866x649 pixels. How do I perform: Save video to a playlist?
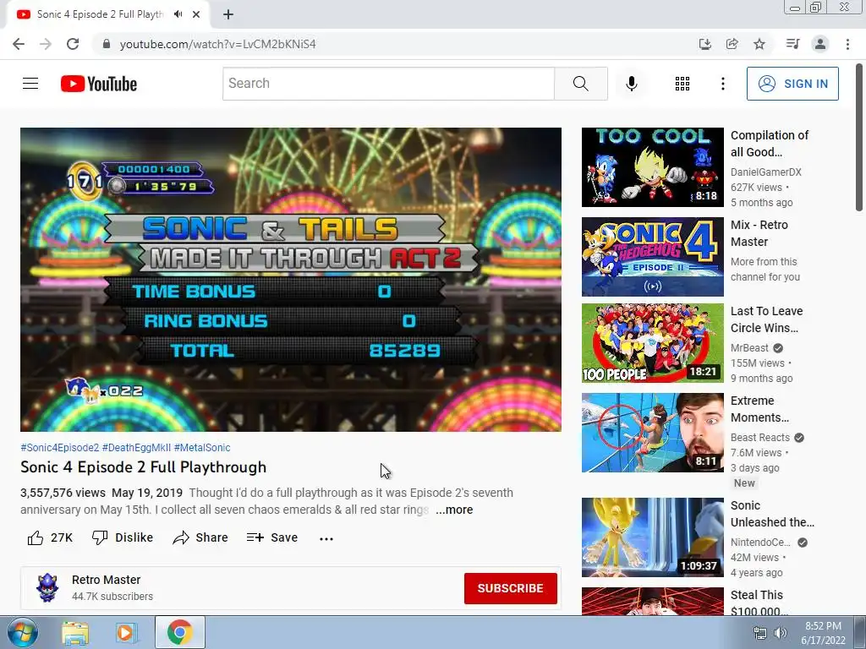(272, 537)
